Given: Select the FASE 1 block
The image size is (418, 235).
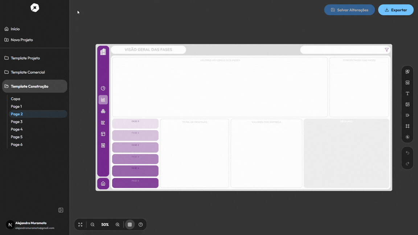Looking at the screenshot, I should coord(135,135).
